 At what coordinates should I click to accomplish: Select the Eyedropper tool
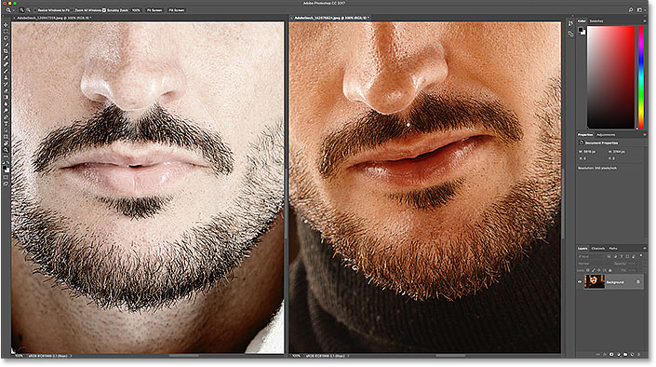click(6, 58)
